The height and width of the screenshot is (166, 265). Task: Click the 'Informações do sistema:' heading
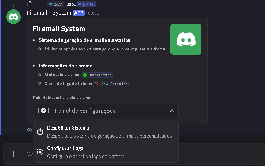pos(66,66)
